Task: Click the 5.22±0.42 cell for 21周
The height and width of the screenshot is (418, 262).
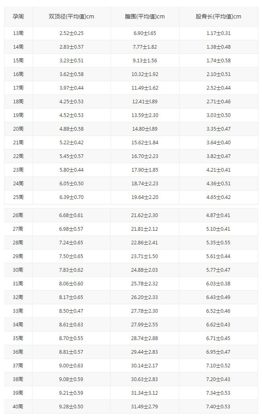Action: click(72, 143)
